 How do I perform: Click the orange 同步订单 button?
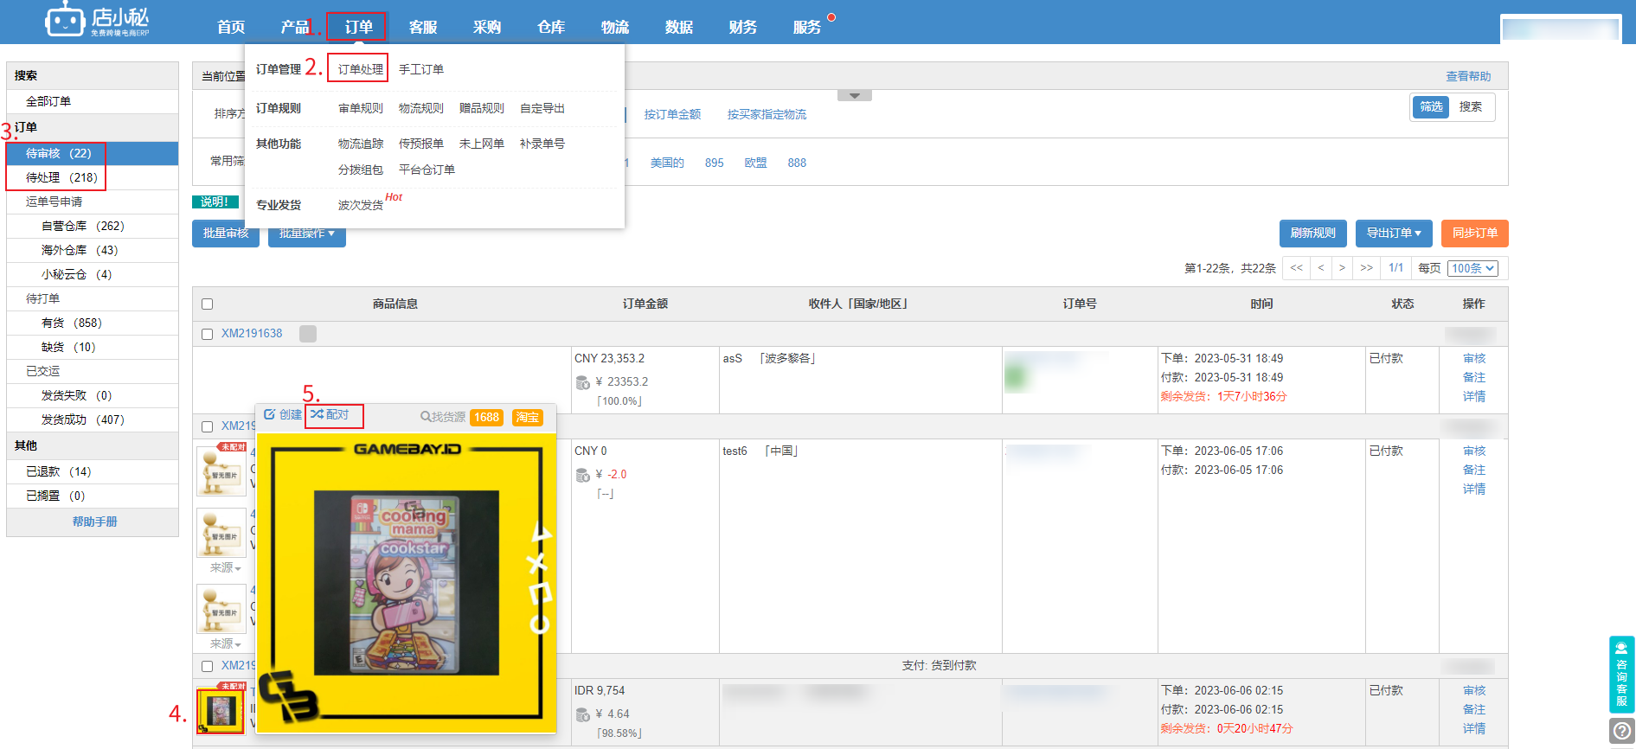(x=1475, y=234)
